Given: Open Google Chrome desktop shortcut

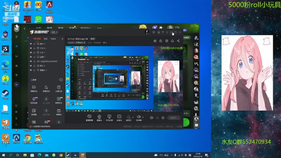Looking at the screenshot, I should click(x=27, y=139).
